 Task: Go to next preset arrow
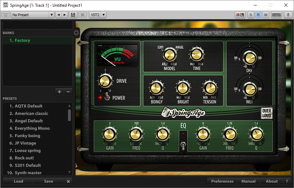[x=65, y=15]
